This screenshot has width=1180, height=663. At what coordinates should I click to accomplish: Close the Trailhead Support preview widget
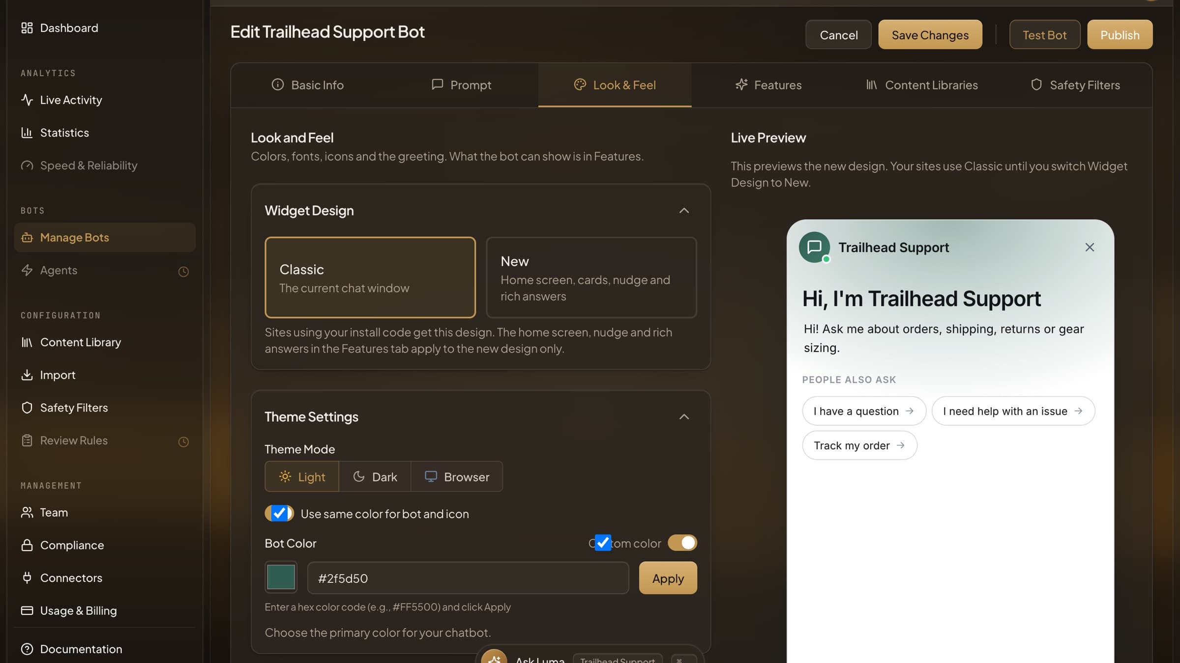pos(1090,247)
